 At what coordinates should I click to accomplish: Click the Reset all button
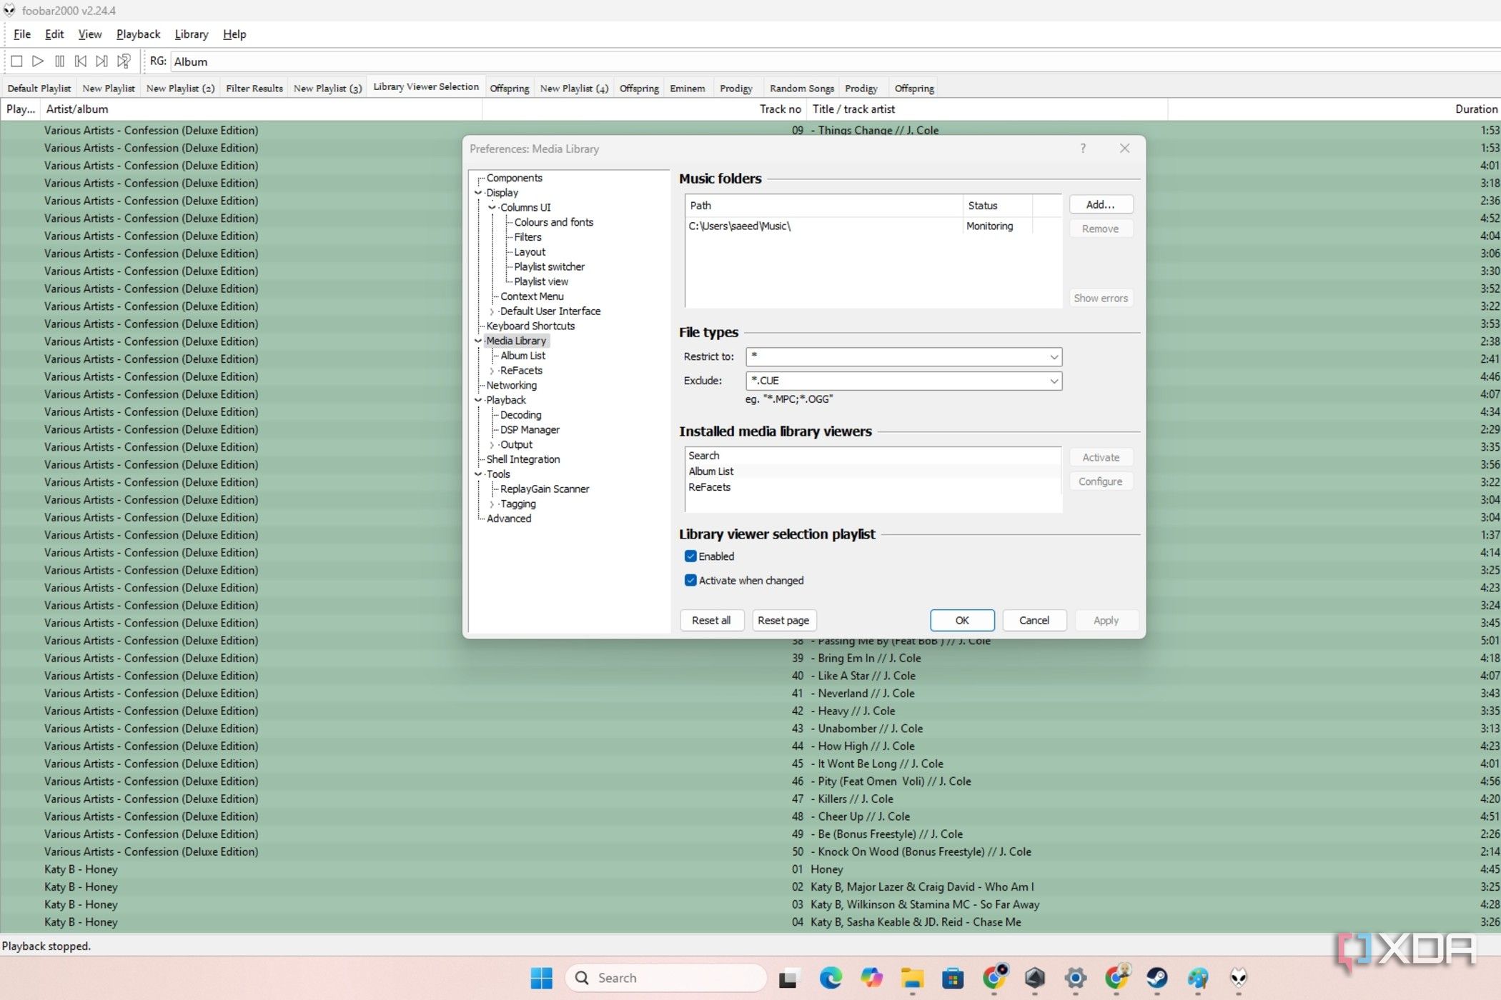(711, 620)
